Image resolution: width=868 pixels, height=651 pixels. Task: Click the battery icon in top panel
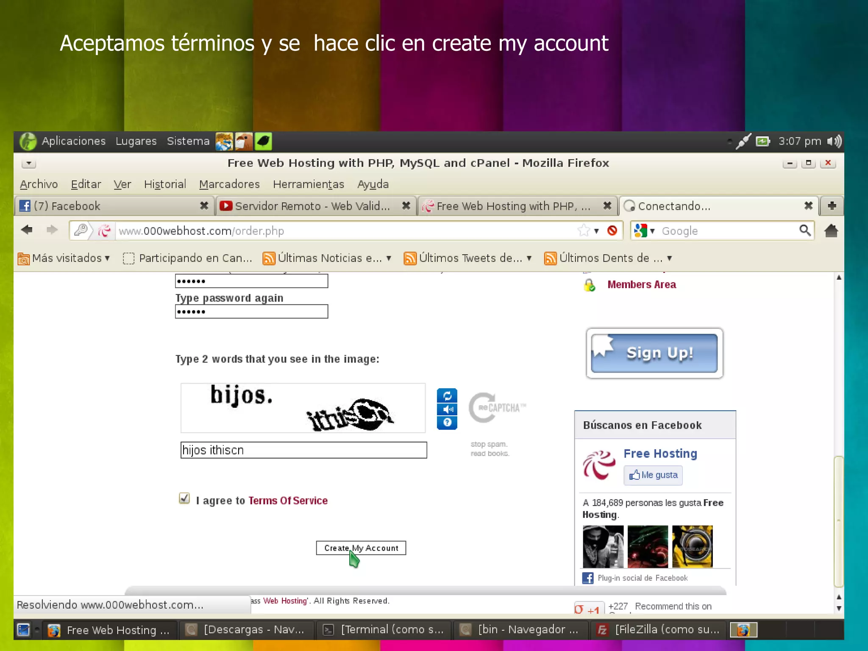[x=762, y=141]
